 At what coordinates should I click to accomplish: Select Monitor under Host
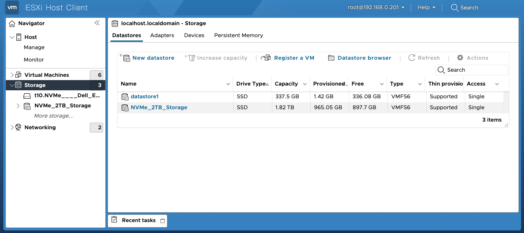point(34,60)
